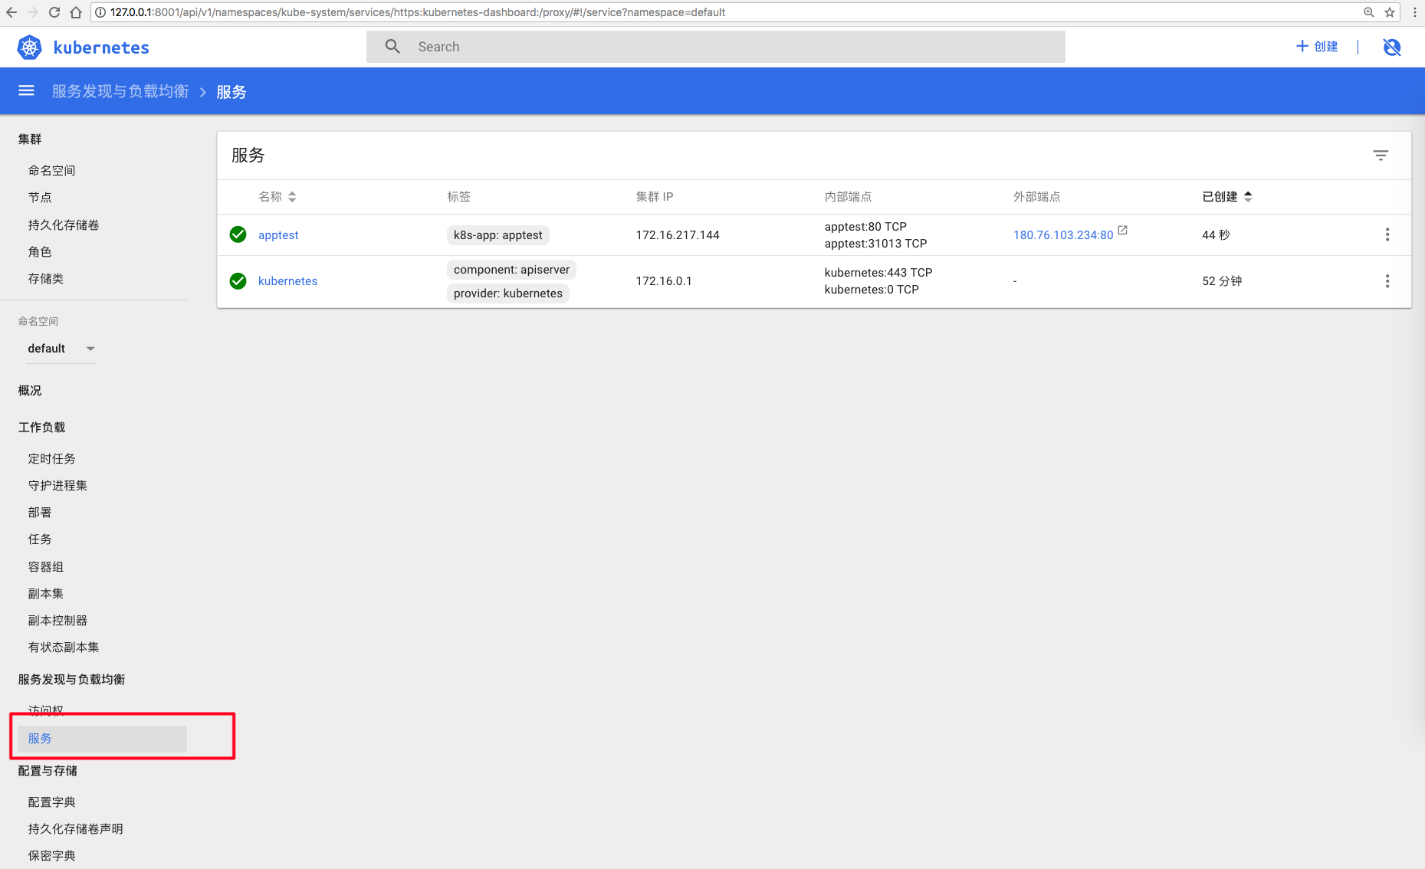Go to the browser home page
1425x869 pixels.
(x=76, y=12)
